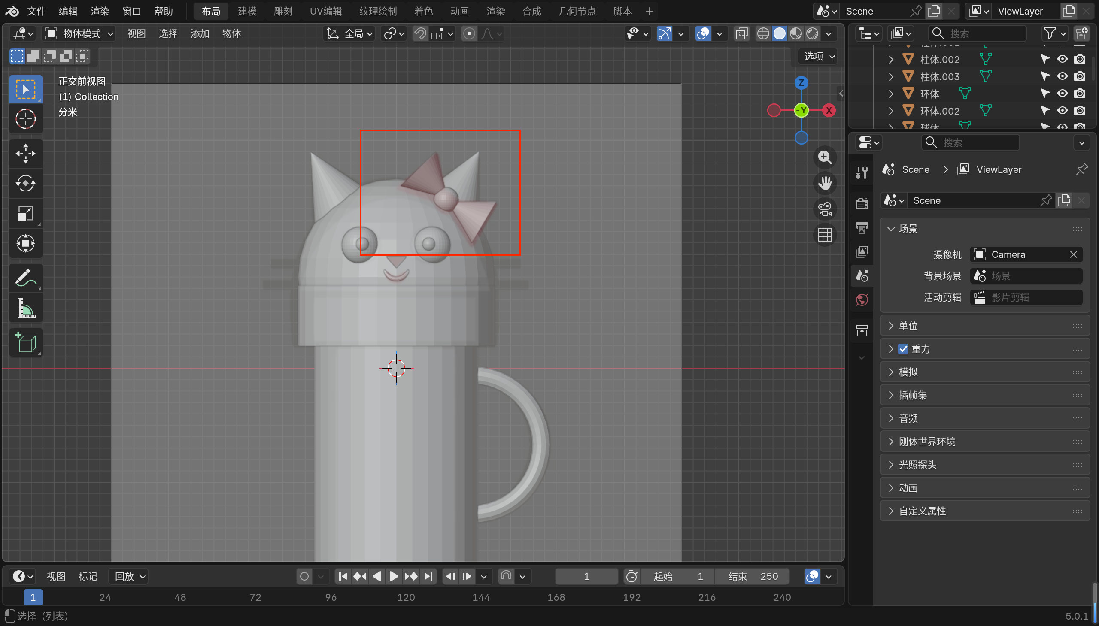Hide 柱体.002 in viewport via eye icon
Image resolution: width=1099 pixels, height=626 pixels.
click(x=1062, y=59)
